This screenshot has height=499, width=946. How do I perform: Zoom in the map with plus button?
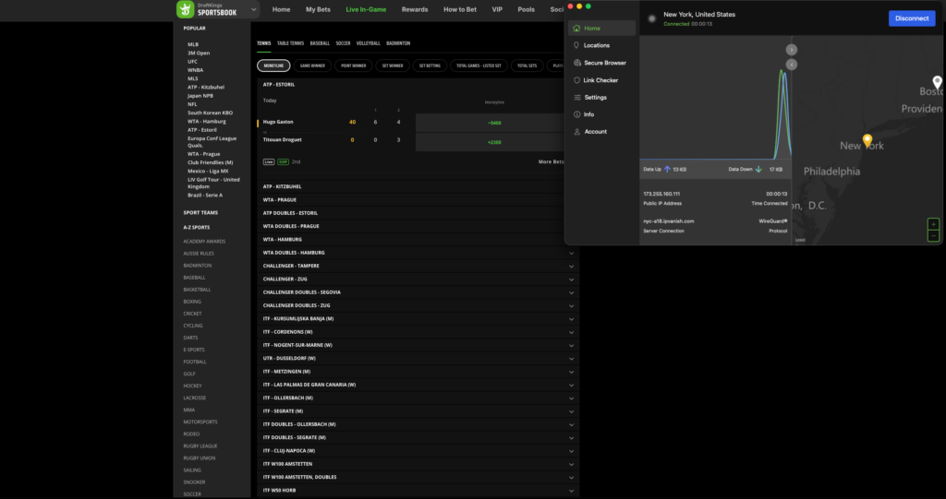933,224
